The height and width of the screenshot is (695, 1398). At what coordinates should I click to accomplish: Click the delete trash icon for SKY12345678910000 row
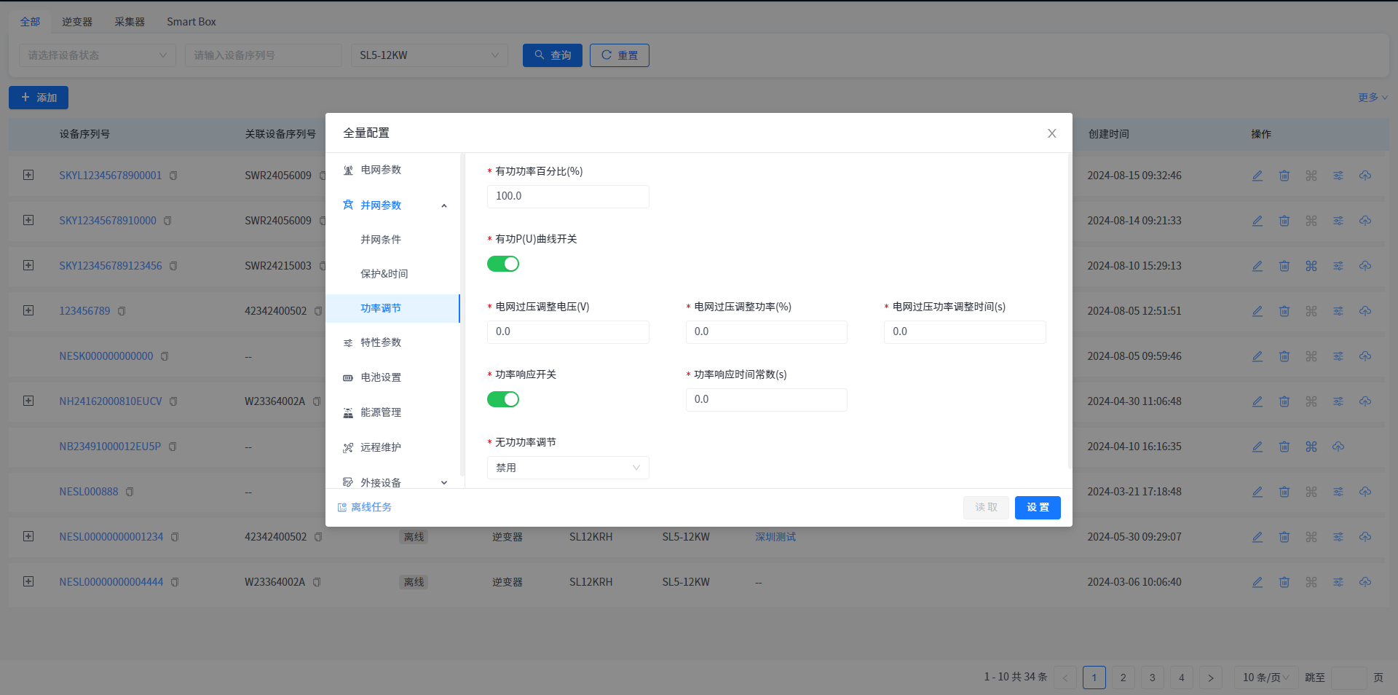1284,221
